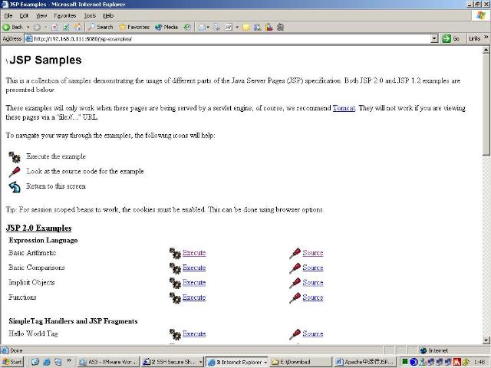Open the Back button history dropdown arrow
Image resolution: width=491 pixels, height=368 pixels.
(x=28, y=28)
